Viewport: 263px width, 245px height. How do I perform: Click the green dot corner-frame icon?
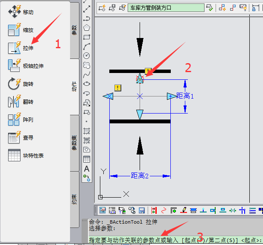pos(174,210)
